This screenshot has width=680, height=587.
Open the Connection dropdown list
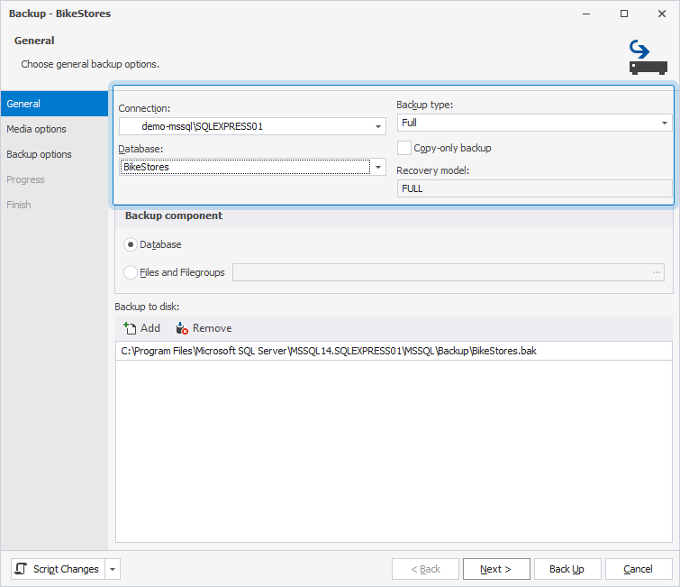378,127
